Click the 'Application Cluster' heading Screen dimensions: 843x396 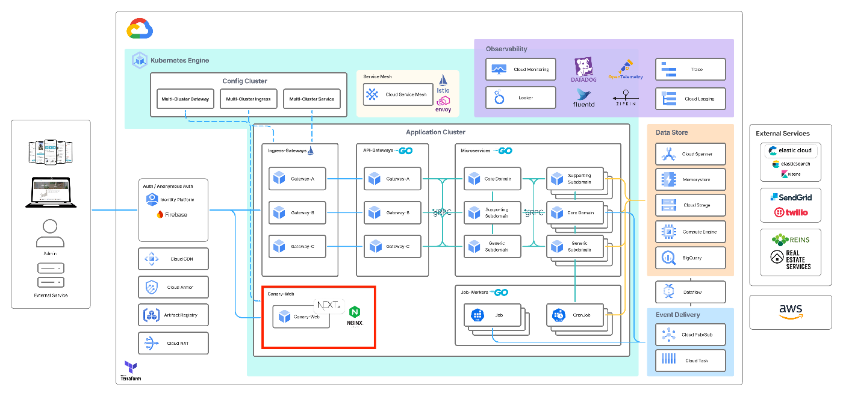[435, 132]
